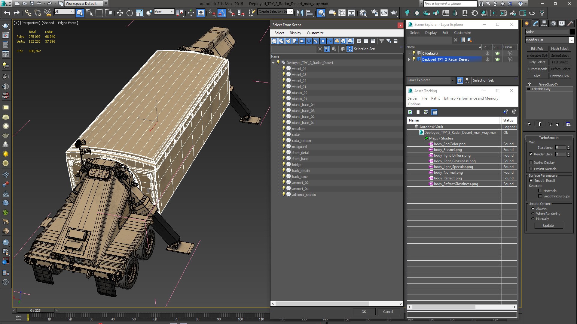The width and height of the screenshot is (577, 324).
Task: Click the Link selection chain icon
Action: [x=28, y=13]
